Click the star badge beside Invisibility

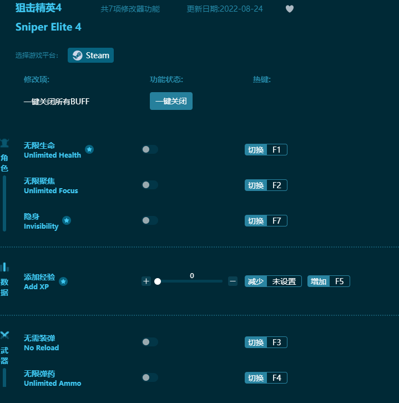(x=67, y=220)
